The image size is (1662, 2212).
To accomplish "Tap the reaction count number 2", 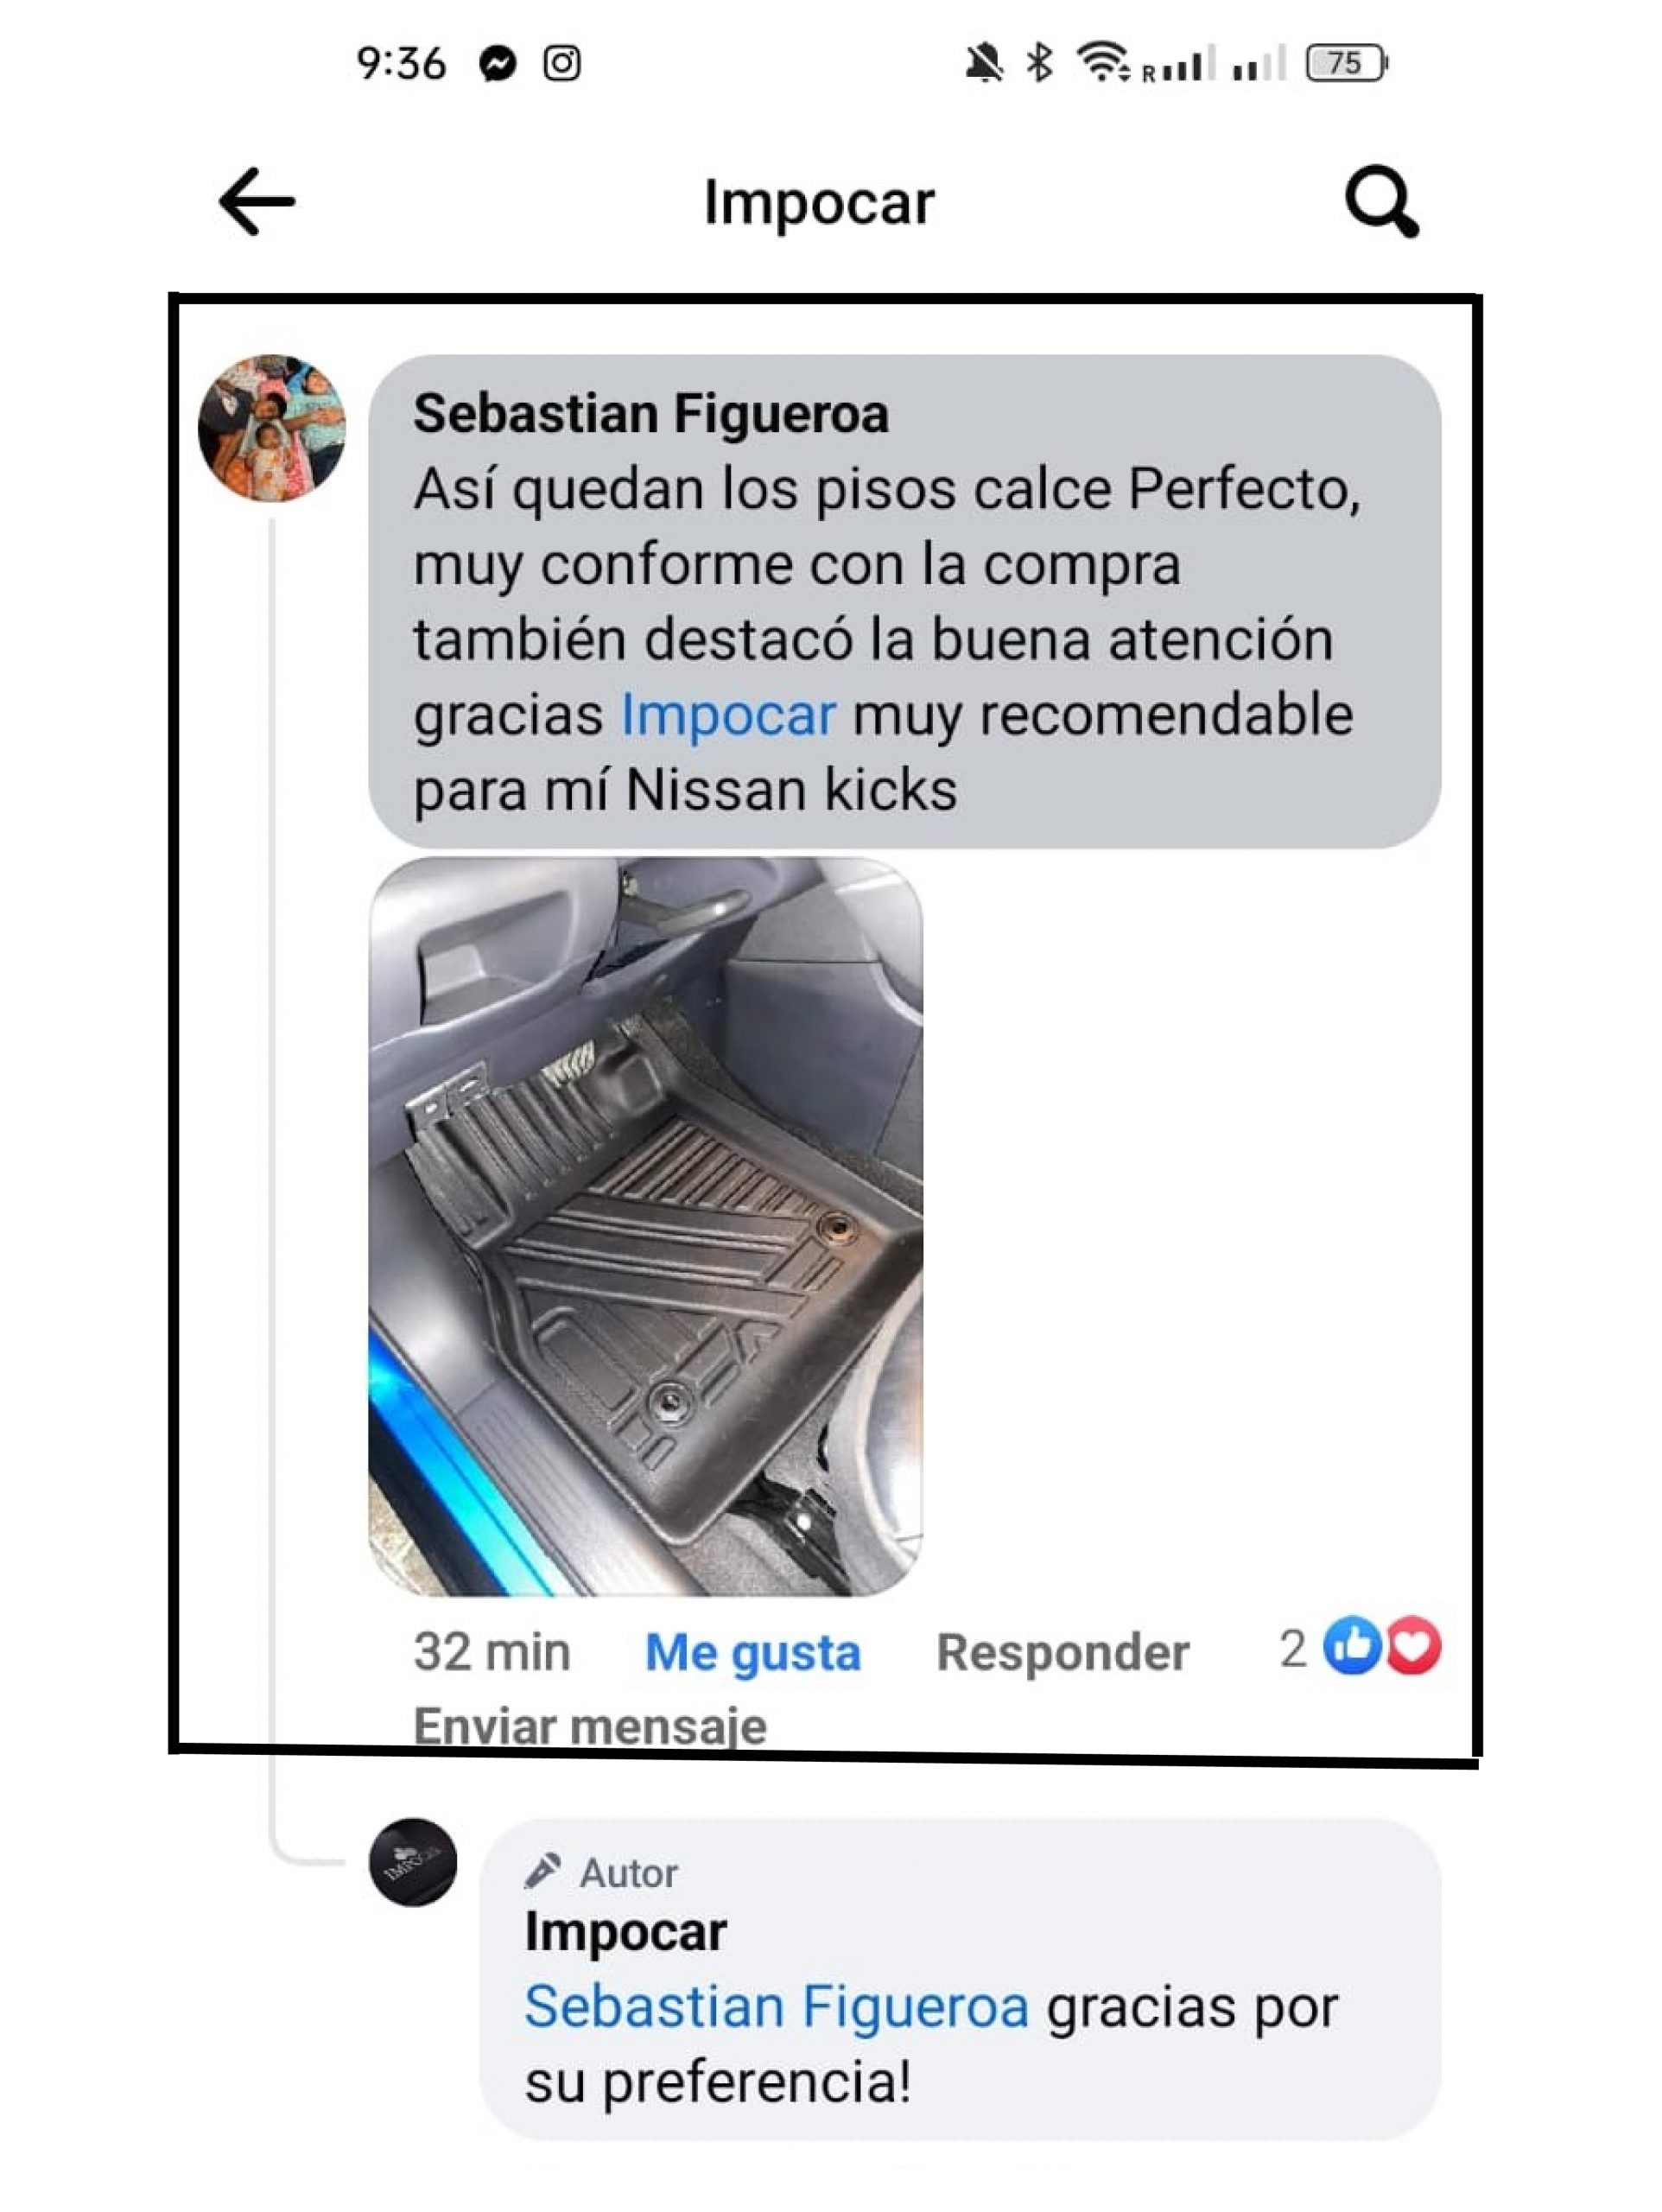I will pyautogui.click(x=1293, y=1649).
